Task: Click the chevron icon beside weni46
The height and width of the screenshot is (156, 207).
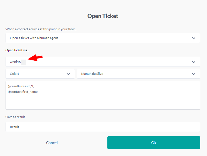Action: (x=194, y=62)
